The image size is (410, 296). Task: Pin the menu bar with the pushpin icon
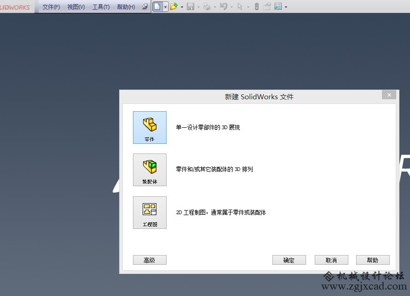(145, 6)
